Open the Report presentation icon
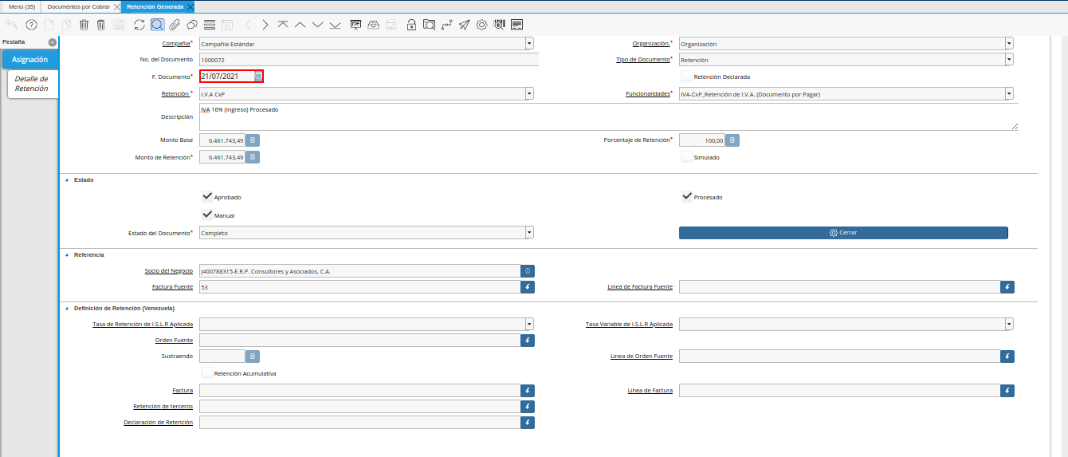Image resolution: width=1068 pixels, height=457 pixels. pyautogui.click(x=356, y=25)
